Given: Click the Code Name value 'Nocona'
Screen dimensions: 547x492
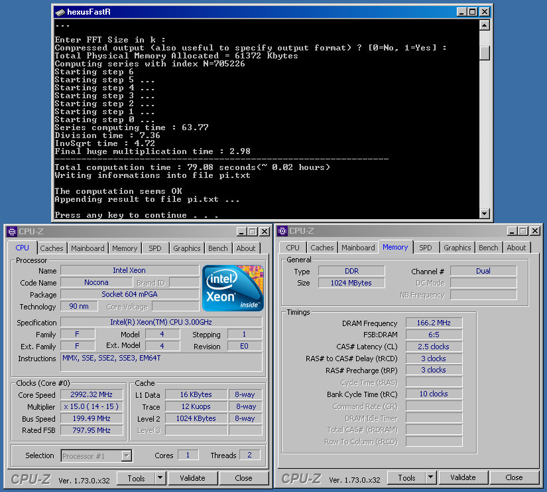Looking at the screenshot, I should [x=96, y=282].
